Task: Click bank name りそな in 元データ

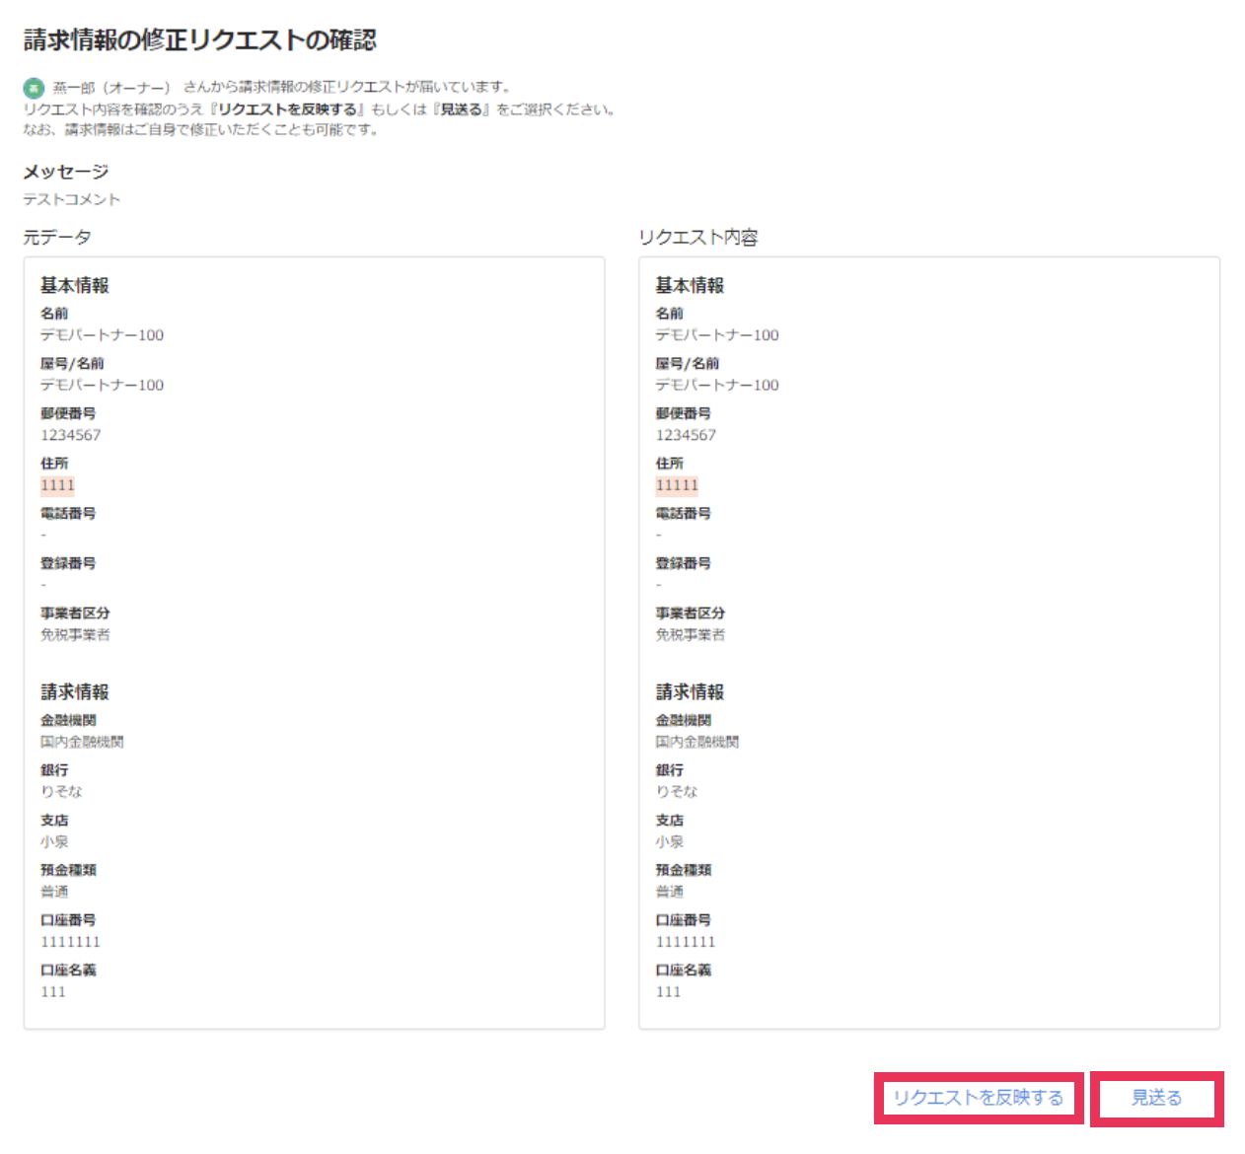Action: point(61,792)
